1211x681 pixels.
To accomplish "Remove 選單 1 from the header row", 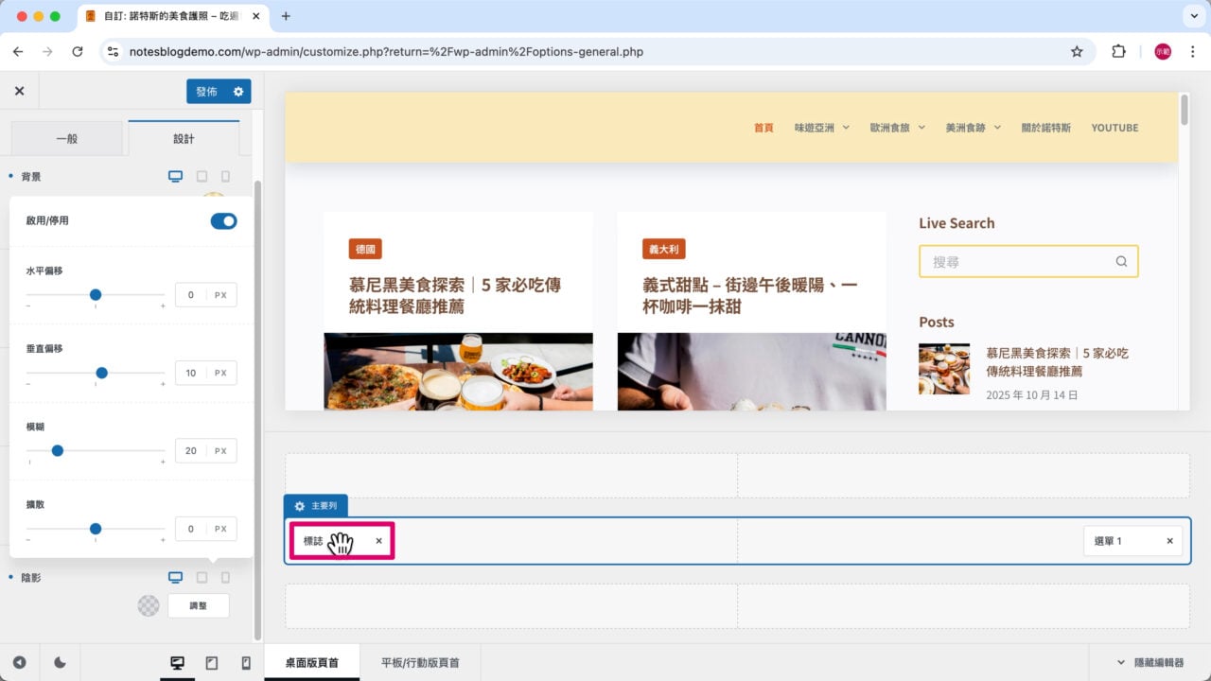I will (x=1169, y=540).
